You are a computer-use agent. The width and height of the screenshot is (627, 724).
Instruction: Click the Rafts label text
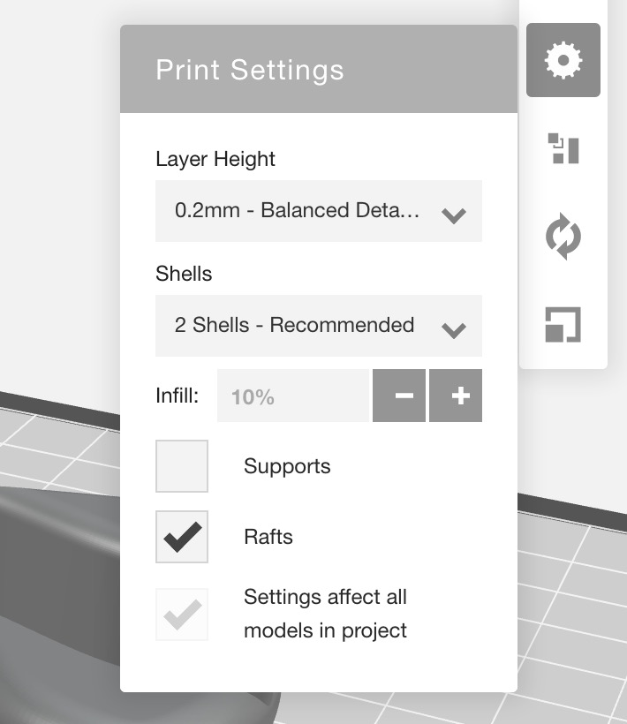[x=268, y=537]
